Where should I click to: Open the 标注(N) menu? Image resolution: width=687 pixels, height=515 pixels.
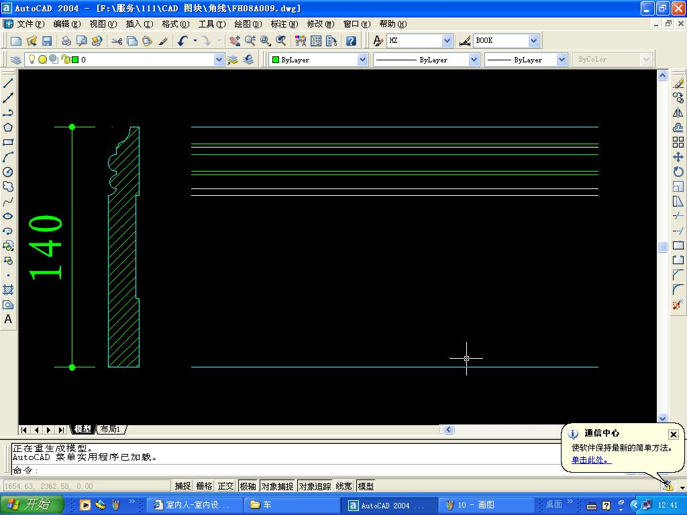pyautogui.click(x=284, y=24)
